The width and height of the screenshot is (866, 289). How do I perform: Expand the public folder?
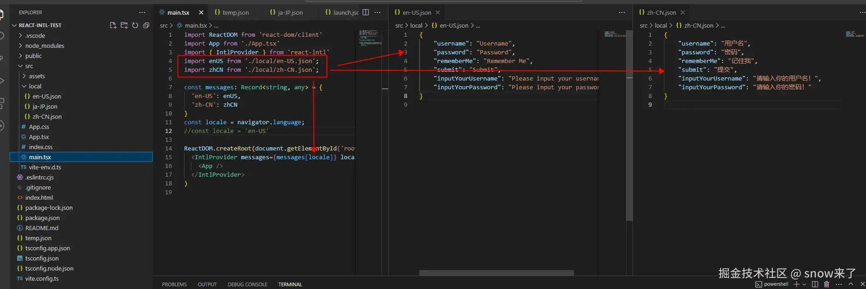point(81,56)
